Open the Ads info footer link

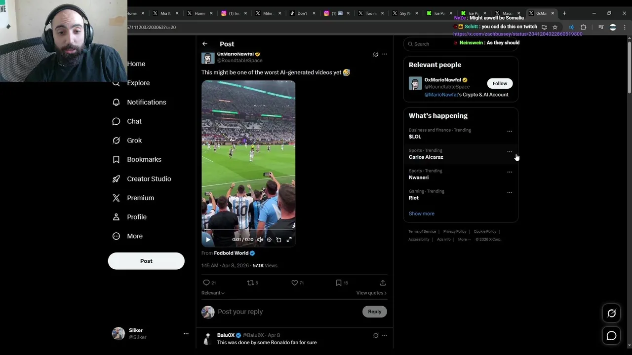coord(444,240)
